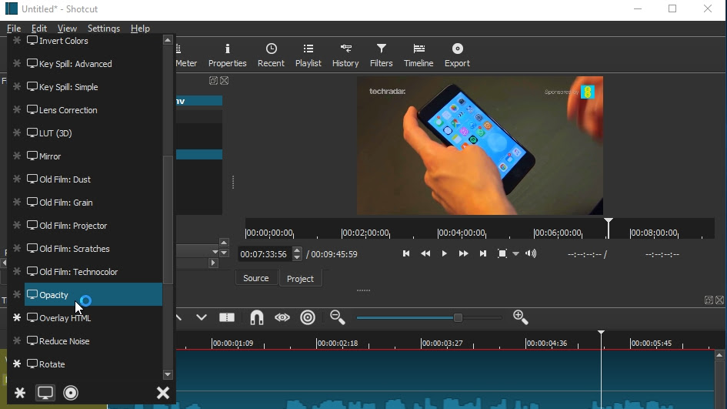The height and width of the screenshot is (409, 727).
Task: Open the Help menu
Action: tap(140, 28)
